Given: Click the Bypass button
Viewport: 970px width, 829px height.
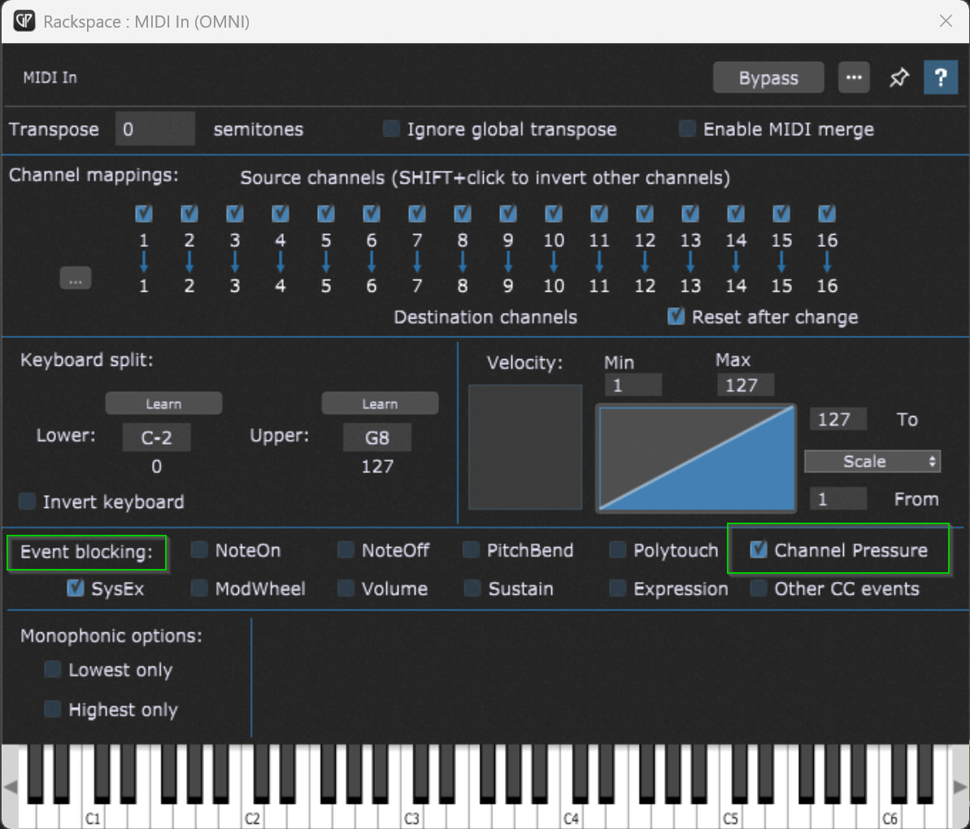Looking at the screenshot, I should (768, 78).
